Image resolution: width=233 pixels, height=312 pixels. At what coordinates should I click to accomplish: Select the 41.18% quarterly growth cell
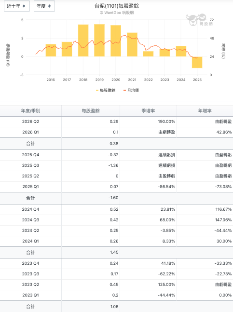click(168, 263)
